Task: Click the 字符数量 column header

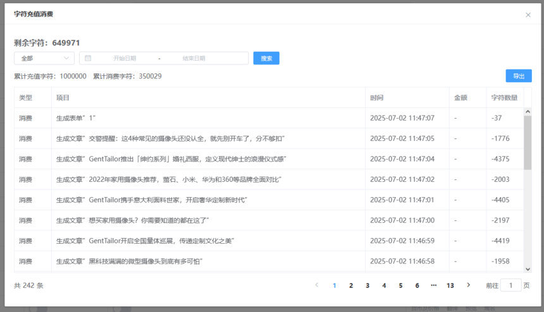Action: [504, 98]
